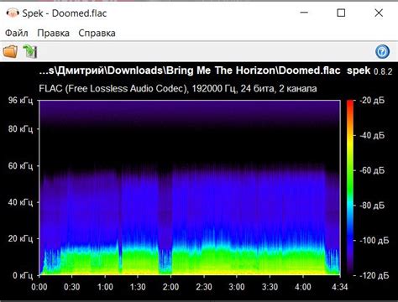The image size is (398, 302).
Task: Click the 0:30 time axis label
Action: click(72, 287)
